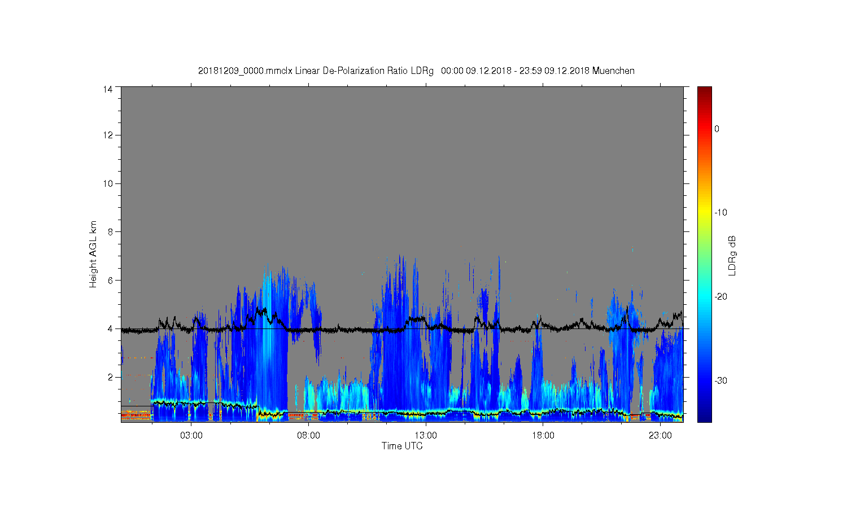Click the 08:00 time tick label
Screen dimensions: 847x508
coord(308,436)
